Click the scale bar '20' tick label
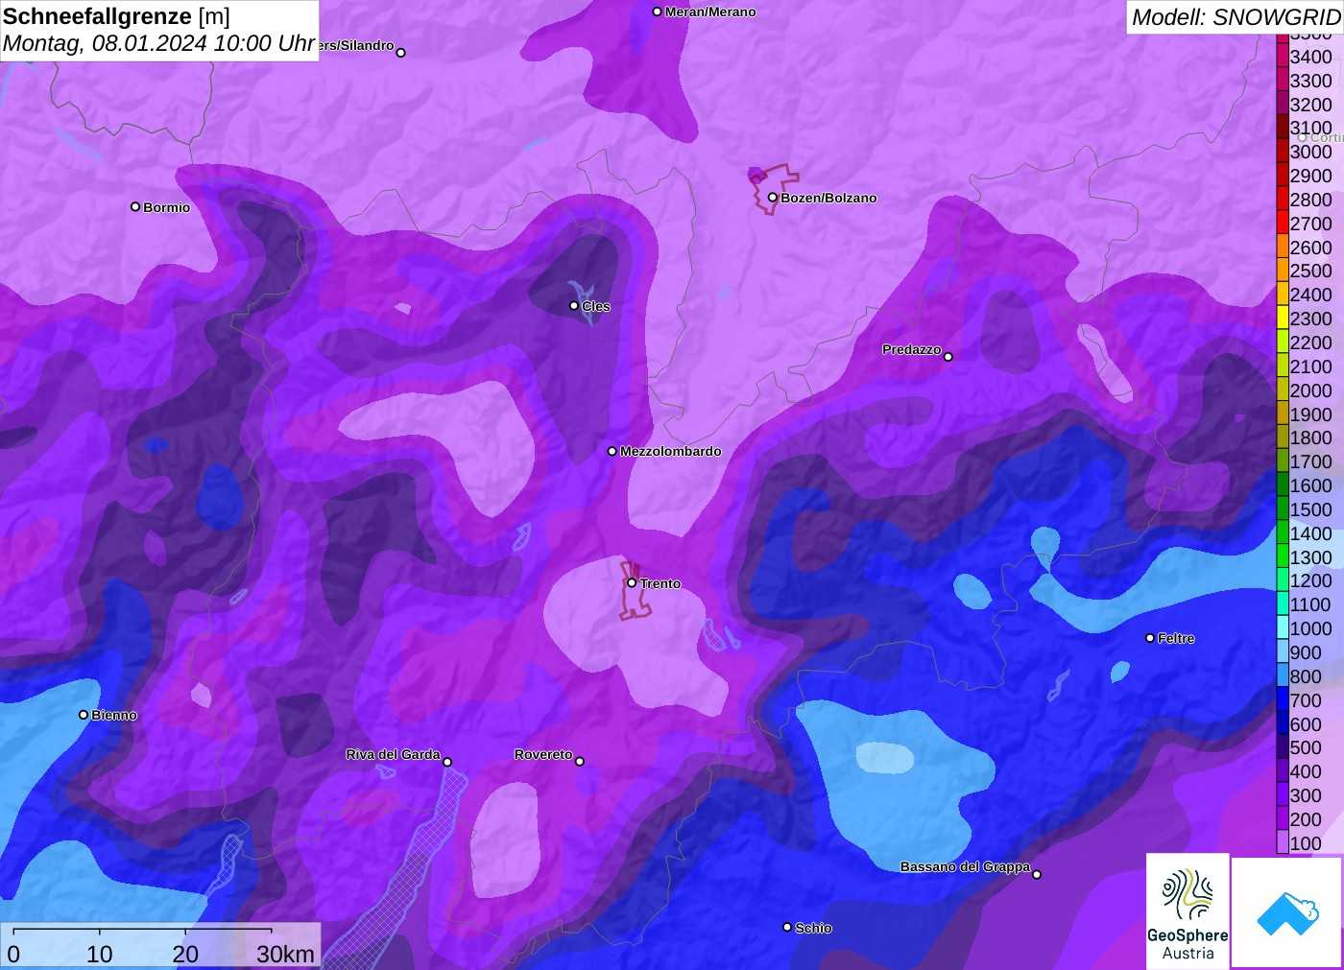This screenshot has height=970, width=1344. click(x=185, y=954)
